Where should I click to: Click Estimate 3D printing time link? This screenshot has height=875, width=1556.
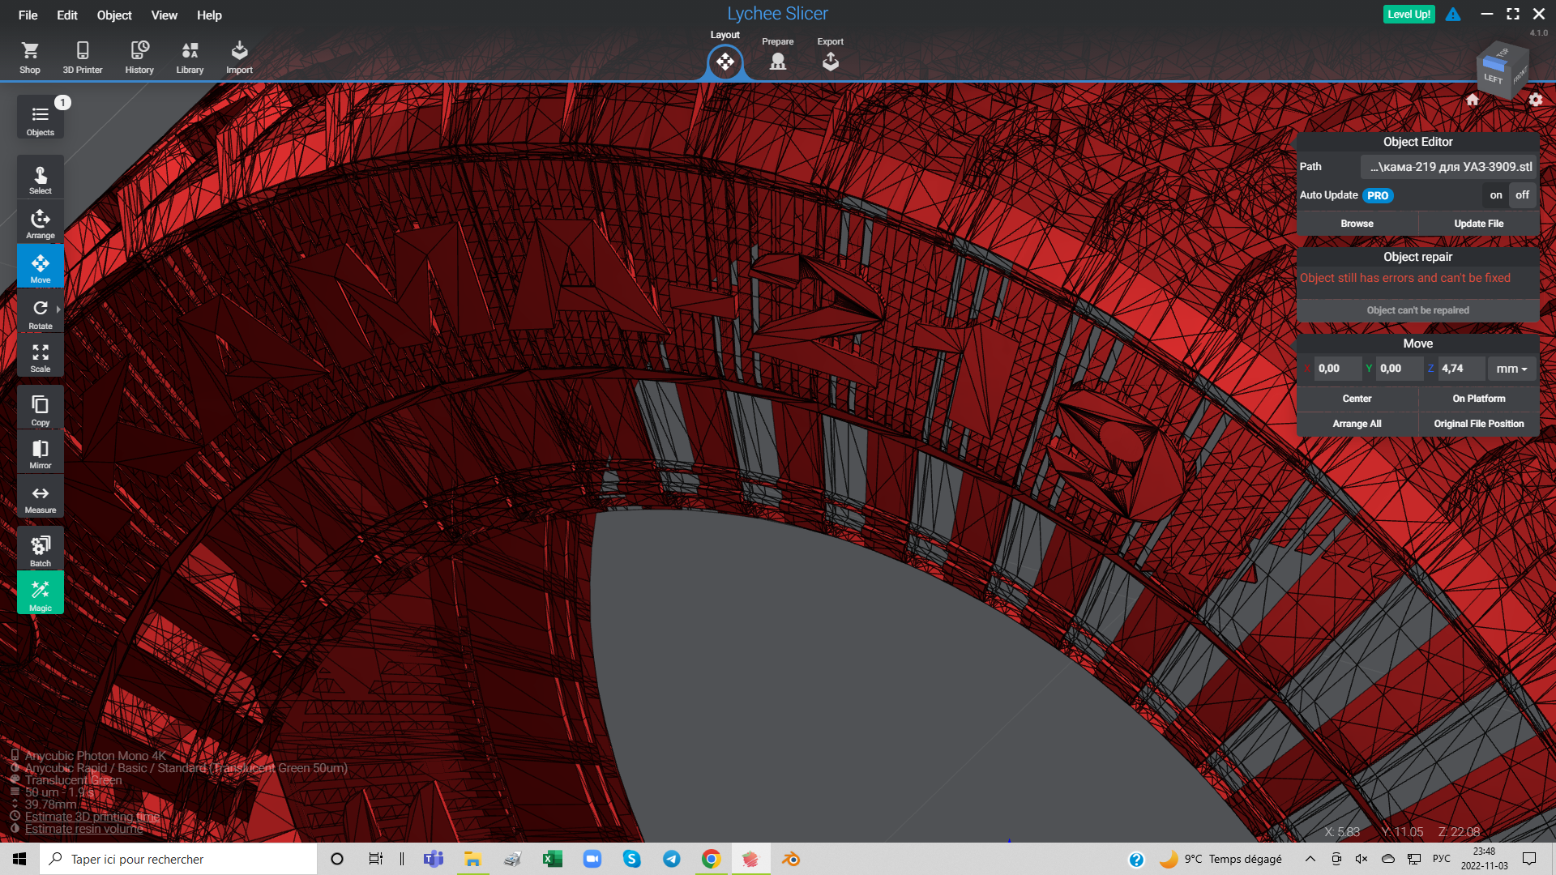(92, 817)
